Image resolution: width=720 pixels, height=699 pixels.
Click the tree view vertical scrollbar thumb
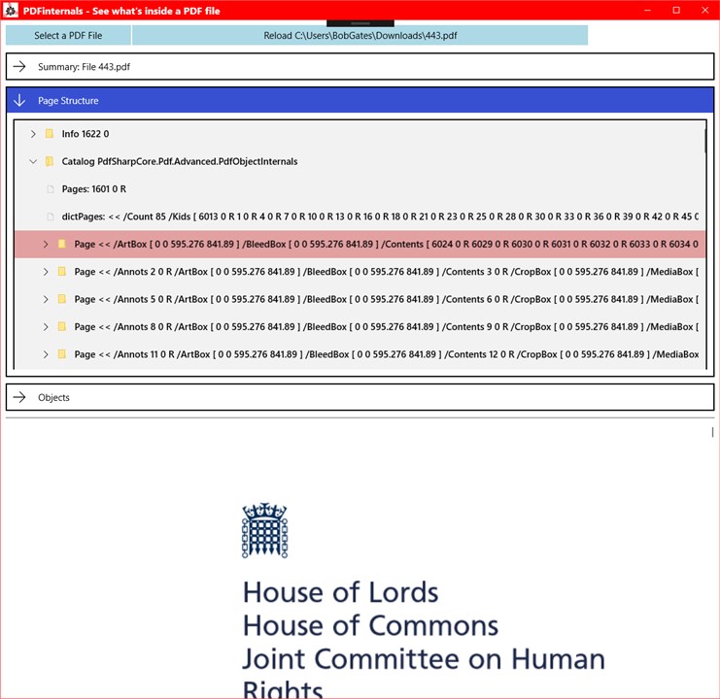[x=704, y=141]
